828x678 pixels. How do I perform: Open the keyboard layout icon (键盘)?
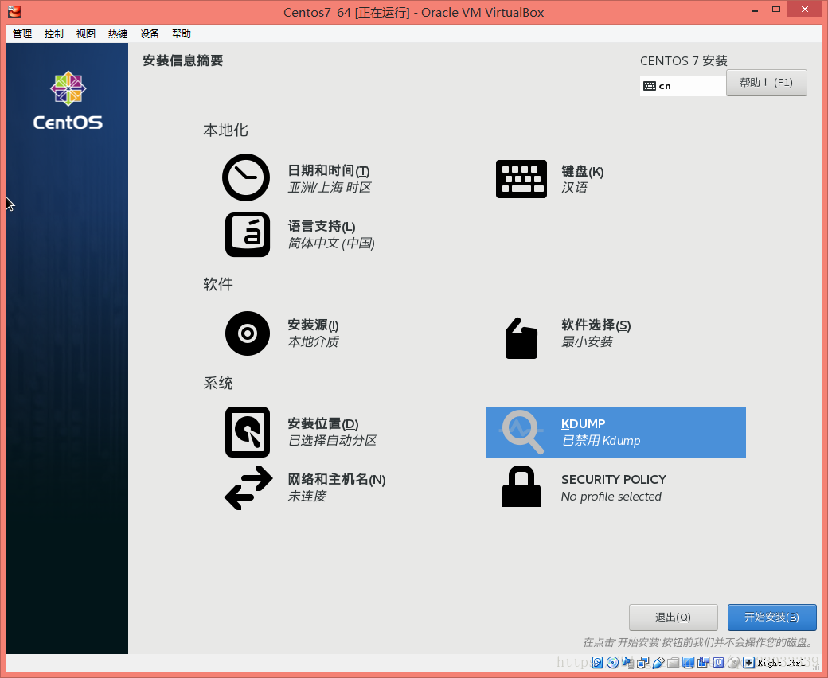[521, 179]
